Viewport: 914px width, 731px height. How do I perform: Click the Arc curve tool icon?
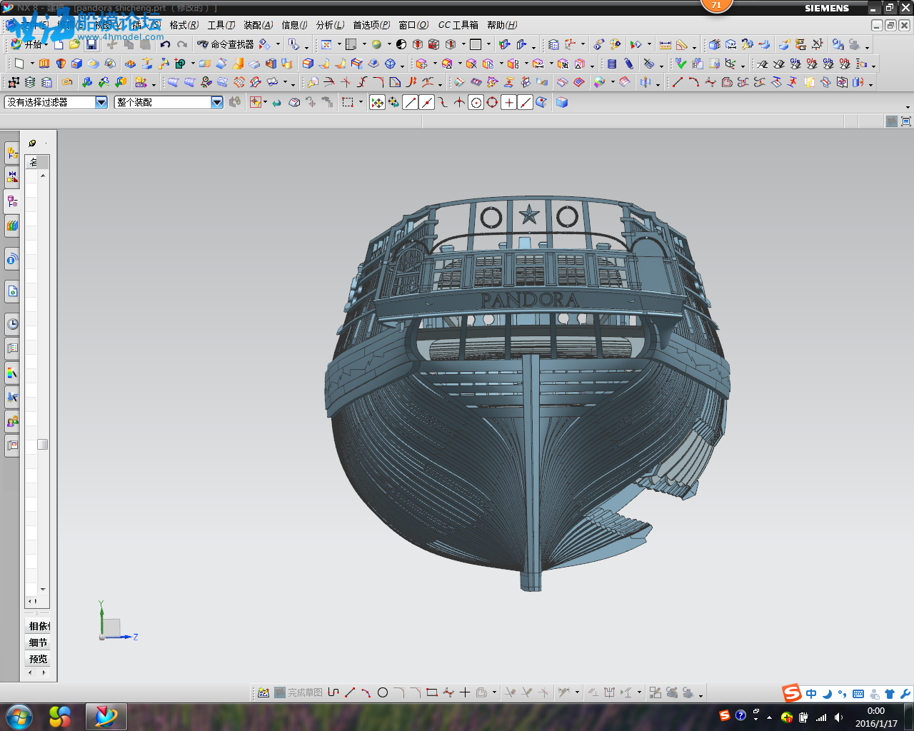(x=693, y=82)
